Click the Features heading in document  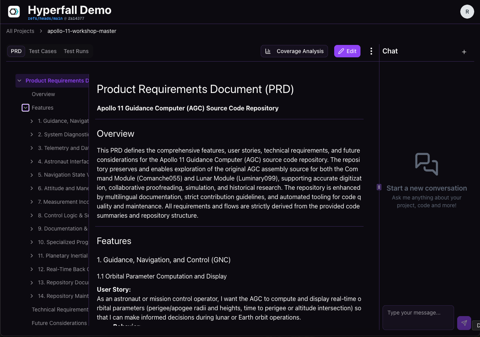[x=114, y=241]
